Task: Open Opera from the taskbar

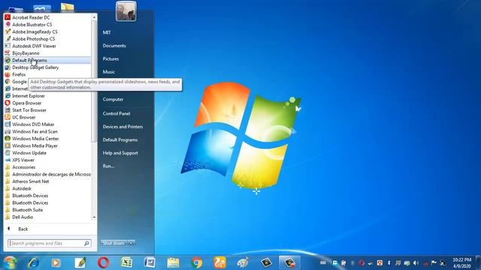Action: pyautogui.click(x=104, y=262)
